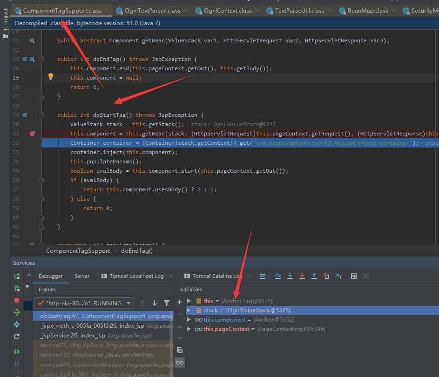
Task: Click the Evaluate Expression calculator icon
Action: tap(354, 276)
